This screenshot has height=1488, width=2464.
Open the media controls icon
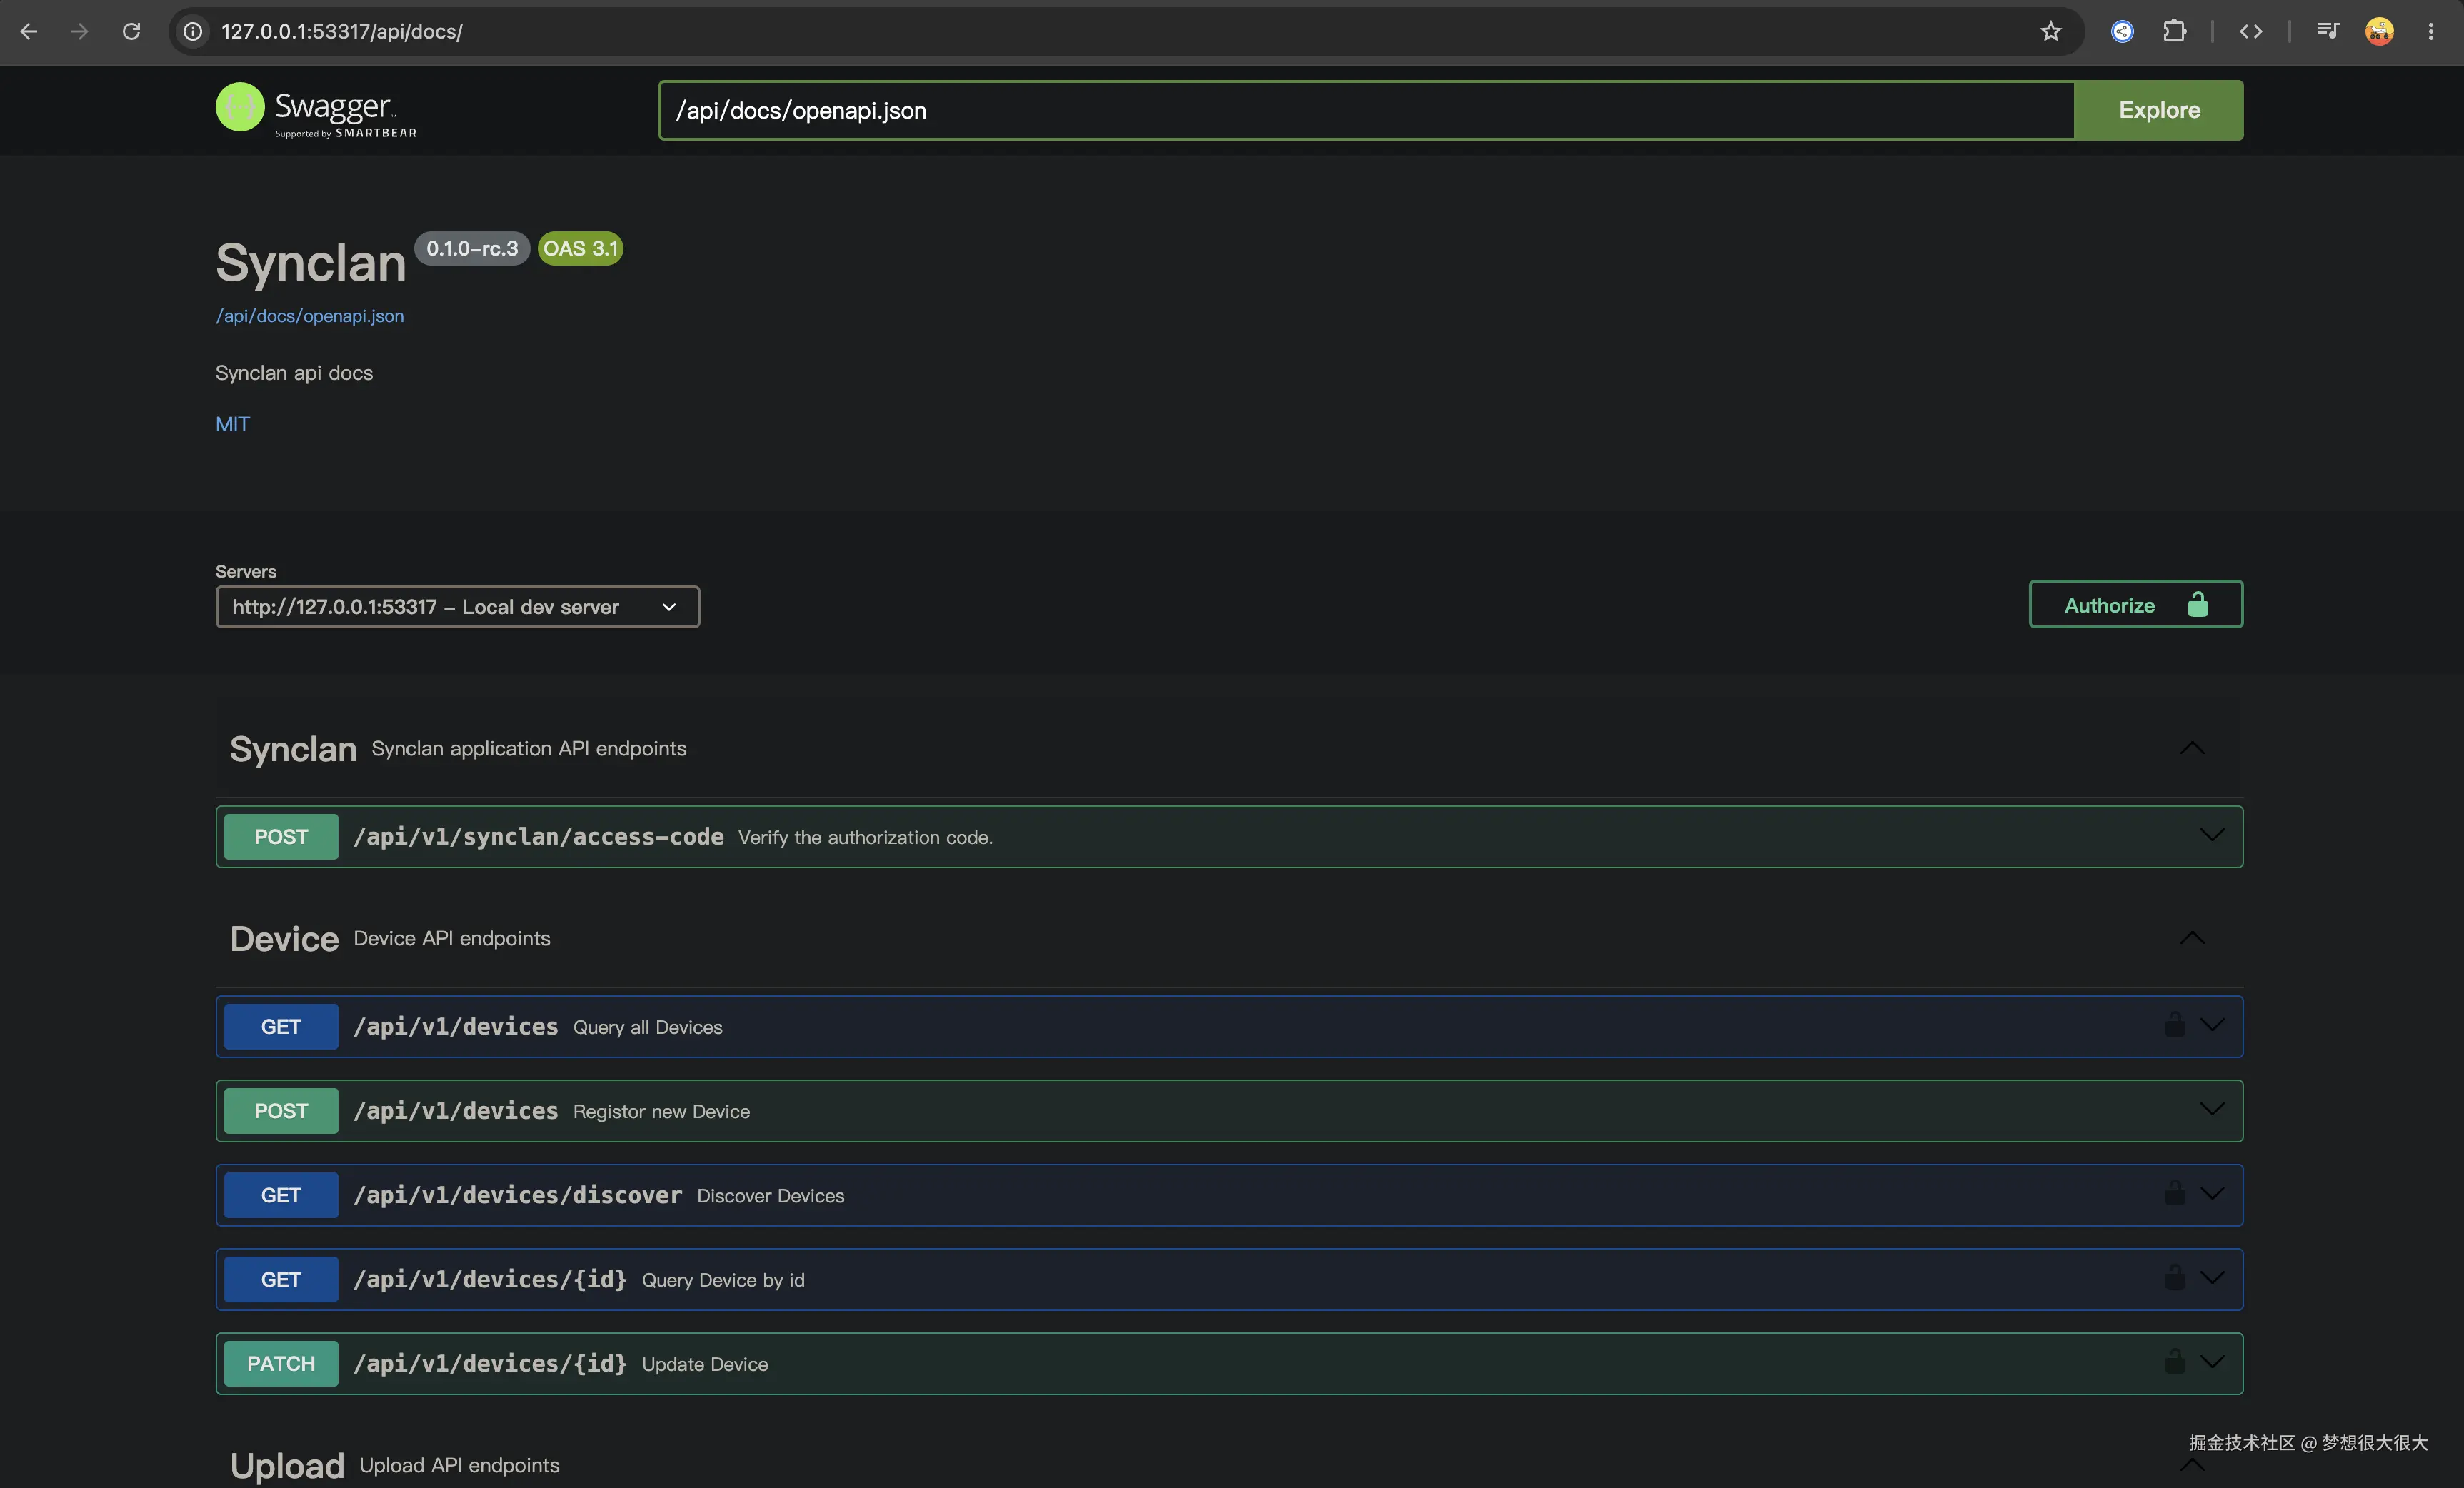[2328, 31]
